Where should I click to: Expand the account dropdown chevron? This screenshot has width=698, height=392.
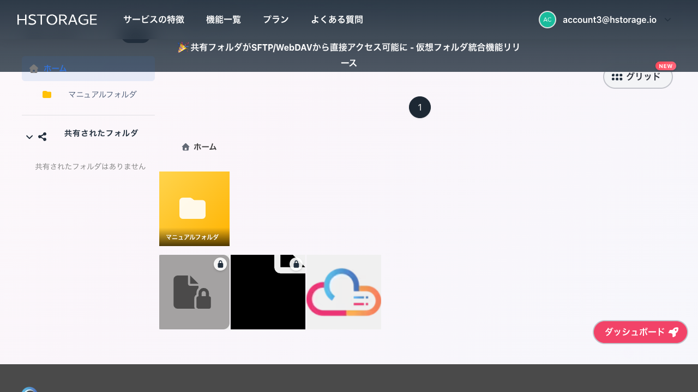[x=667, y=20]
